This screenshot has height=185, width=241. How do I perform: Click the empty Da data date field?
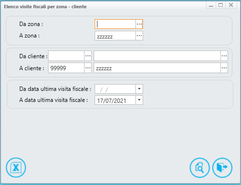click(x=115, y=89)
